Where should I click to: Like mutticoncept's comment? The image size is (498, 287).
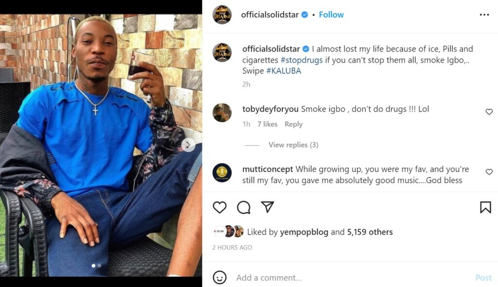[489, 172]
